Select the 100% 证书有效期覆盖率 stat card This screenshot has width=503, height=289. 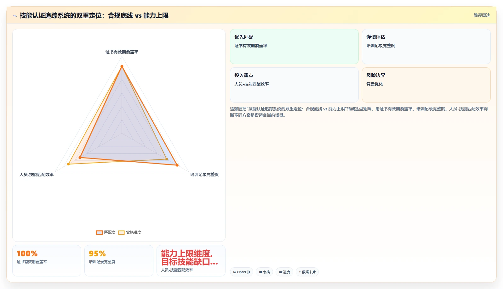(x=47, y=261)
